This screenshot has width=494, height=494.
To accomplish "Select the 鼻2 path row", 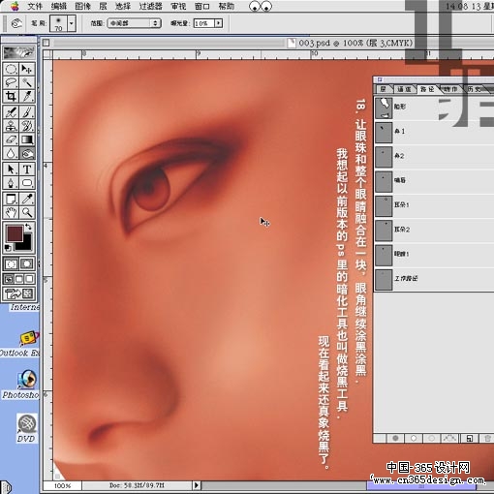I will point(434,156).
